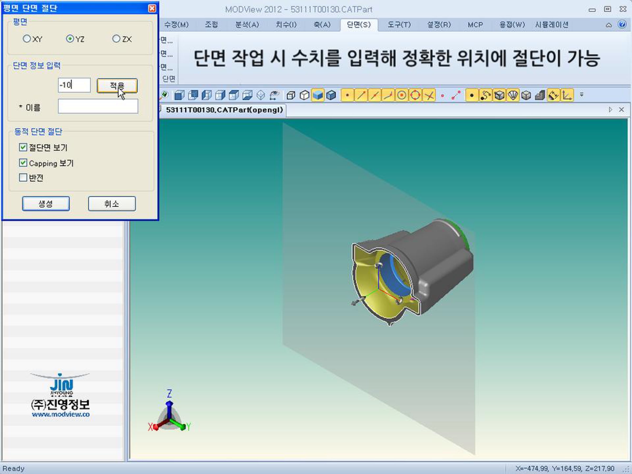Select the ZX plane radio button
The height and width of the screenshot is (474, 632).
click(x=116, y=38)
